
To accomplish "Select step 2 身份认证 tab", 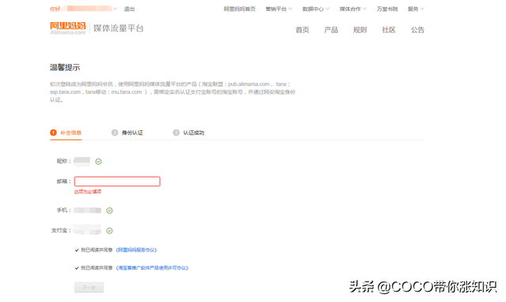I will [x=127, y=132].
